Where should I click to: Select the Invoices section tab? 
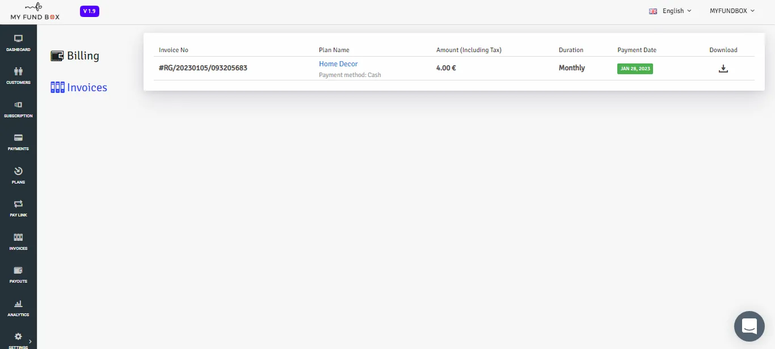pyautogui.click(x=87, y=87)
